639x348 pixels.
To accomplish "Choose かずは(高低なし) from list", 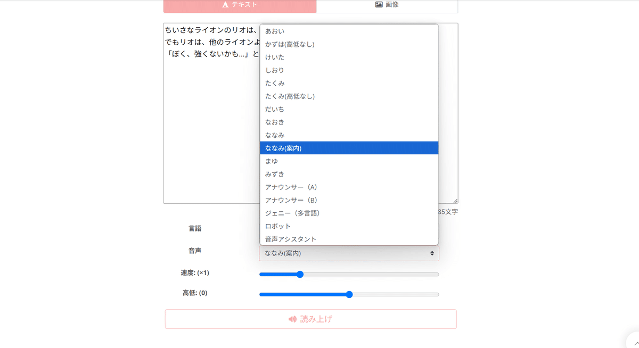I will point(349,44).
